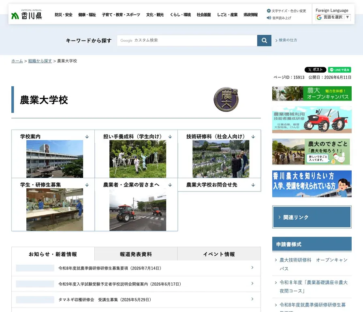
Task: Open 県政情報 menu
Action: click(250, 15)
